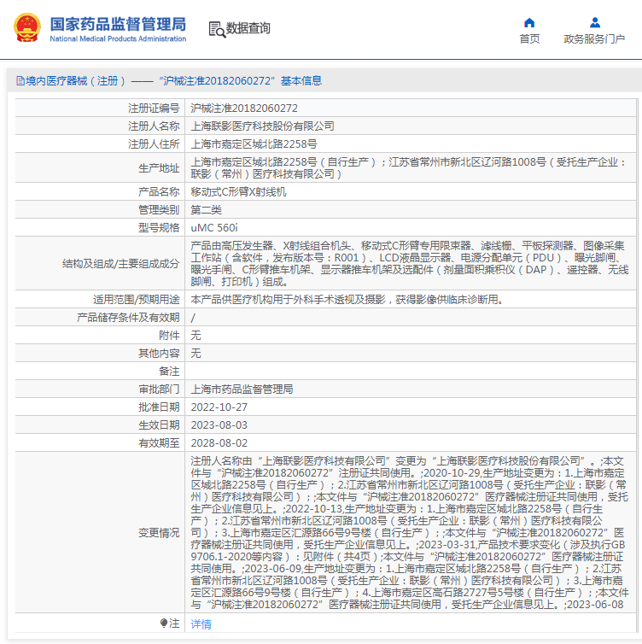
Task: Click the 产品储存条件及有效期 label
Action: click(128, 318)
